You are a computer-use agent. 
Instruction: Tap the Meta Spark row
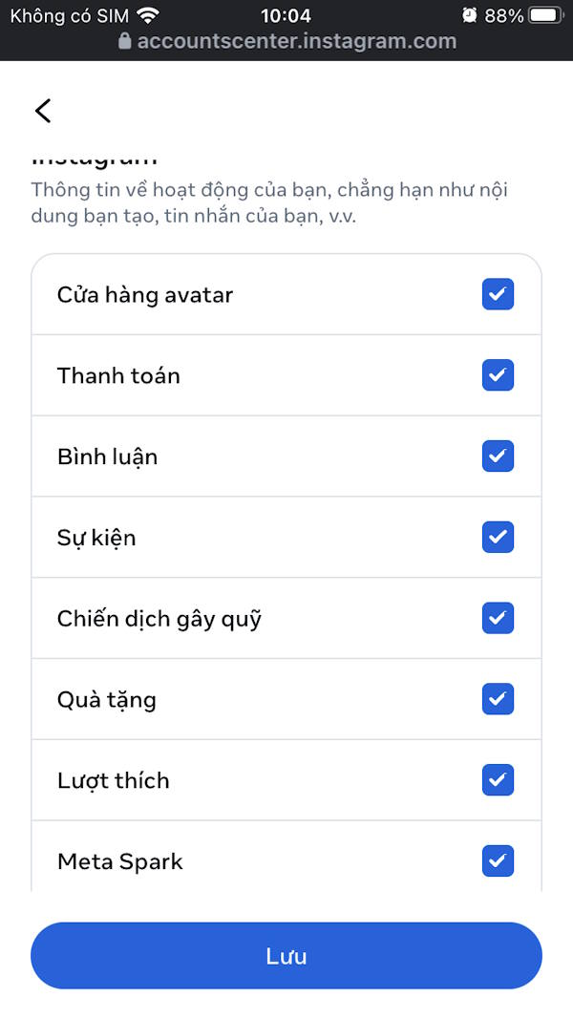tap(120, 861)
